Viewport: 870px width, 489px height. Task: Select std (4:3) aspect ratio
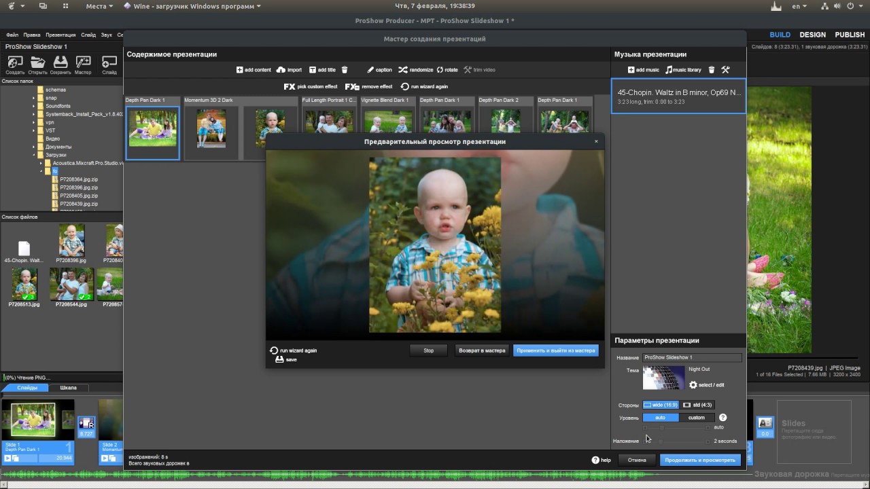click(x=697, y=405)
